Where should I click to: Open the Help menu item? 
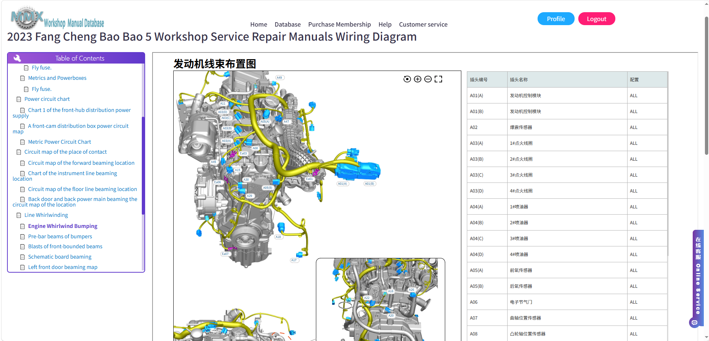385,24
